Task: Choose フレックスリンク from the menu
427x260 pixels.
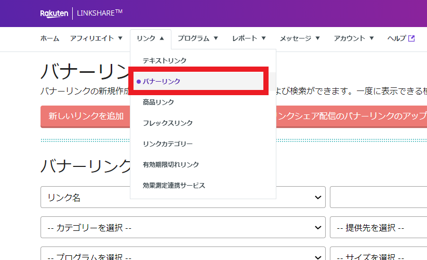Action: (x=168, y=123)
